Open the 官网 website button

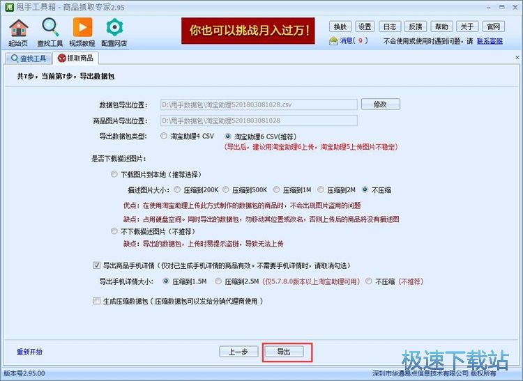[x=493, y=26]
